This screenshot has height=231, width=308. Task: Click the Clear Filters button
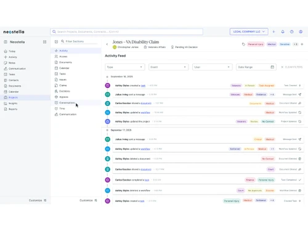(291, 67)
